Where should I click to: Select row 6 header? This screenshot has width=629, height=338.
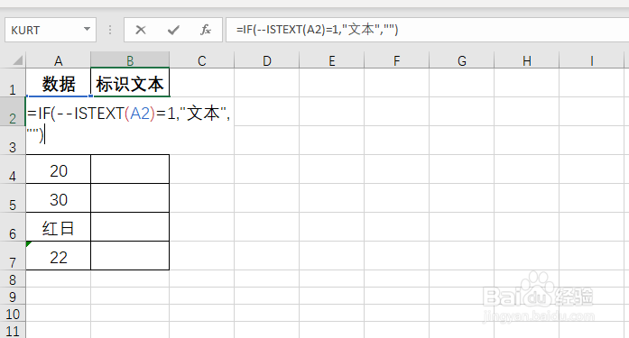[x=13, y=226]
